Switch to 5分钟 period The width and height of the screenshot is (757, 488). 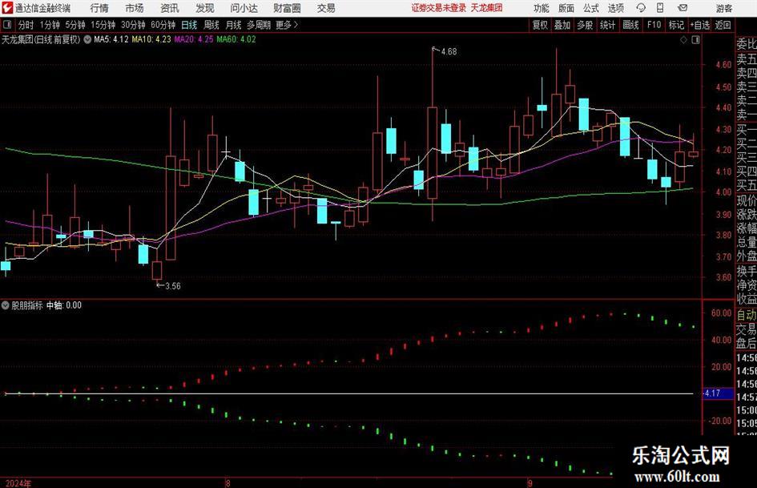(x=75, y=25)
